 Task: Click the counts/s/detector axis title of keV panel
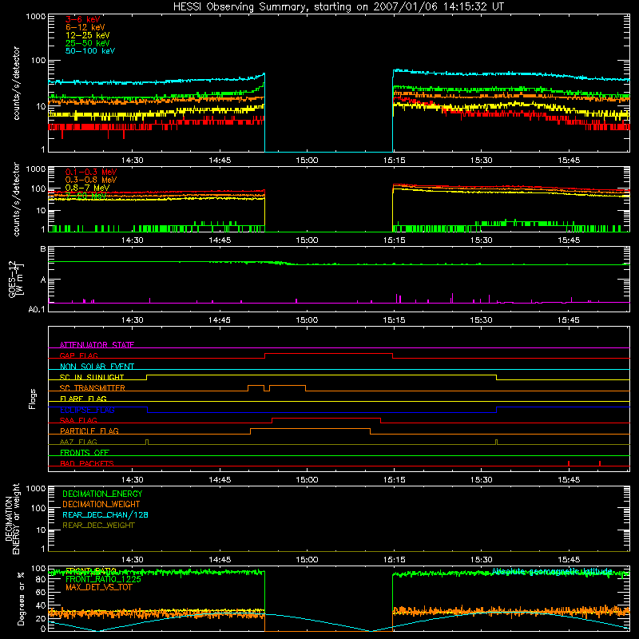click(16, 83)
